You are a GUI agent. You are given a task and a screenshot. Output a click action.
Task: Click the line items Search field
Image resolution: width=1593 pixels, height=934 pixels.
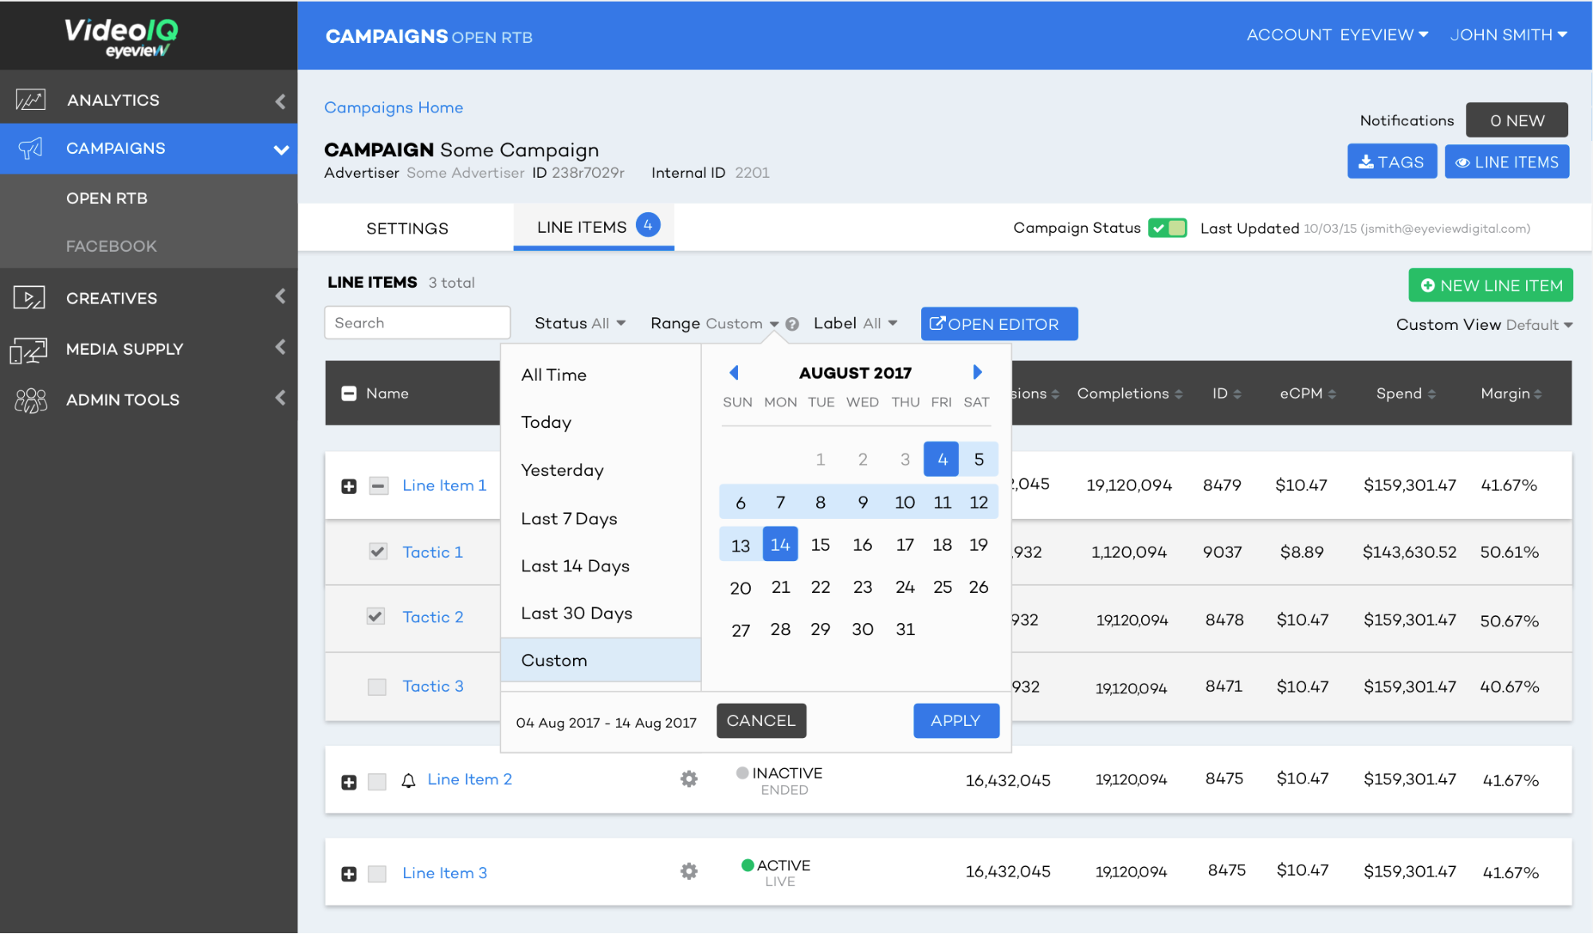417,323
